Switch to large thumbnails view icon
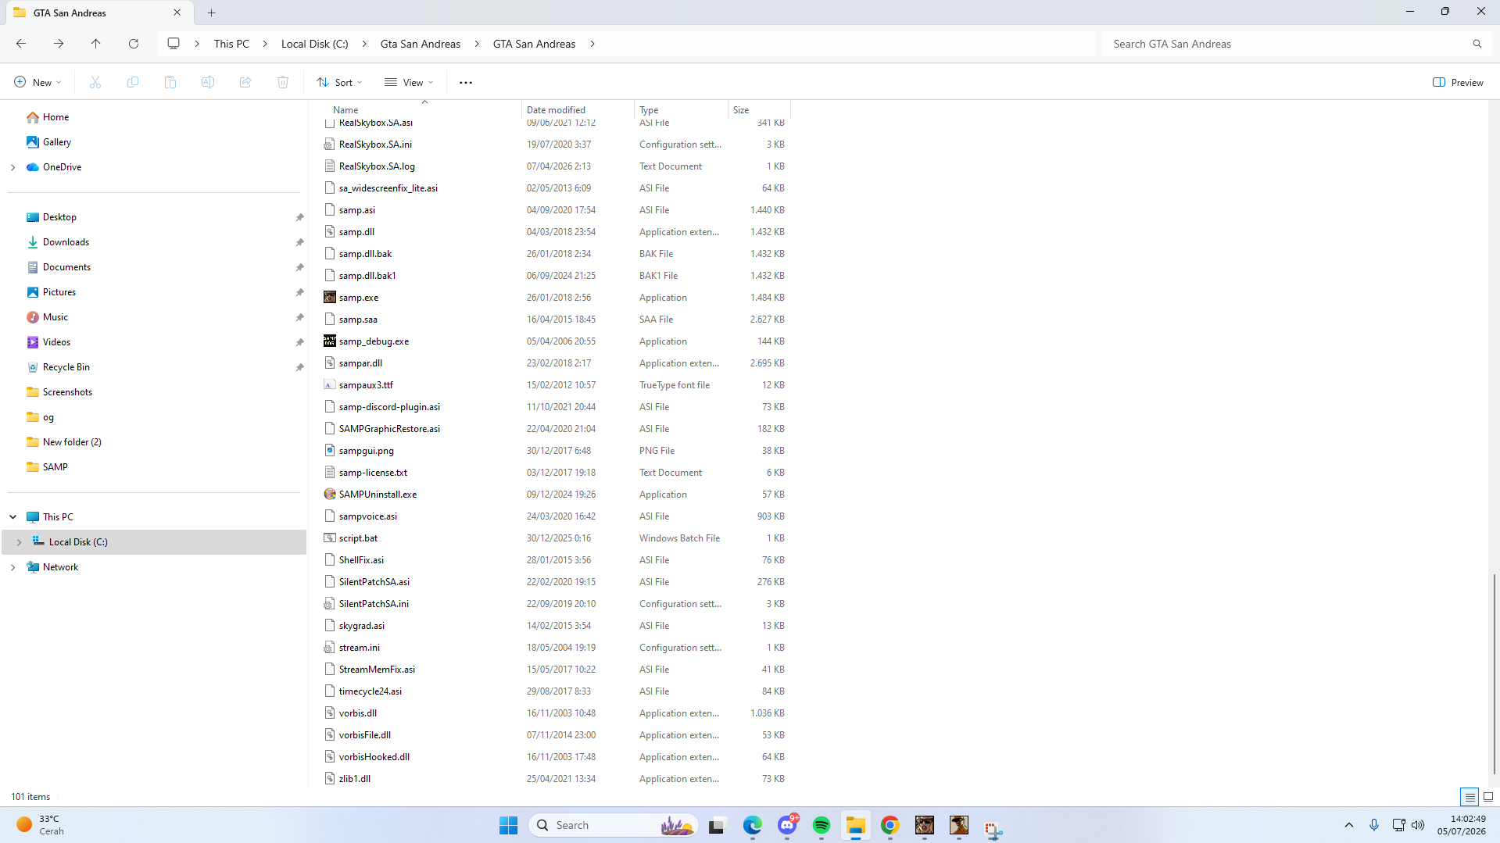Viewport: 1500px width, 843px height. tap(1488, 797)
